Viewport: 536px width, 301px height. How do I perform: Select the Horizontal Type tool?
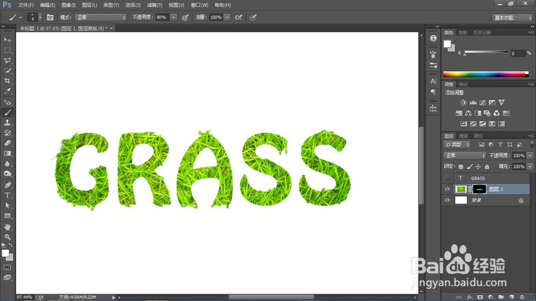pos(7,195)
